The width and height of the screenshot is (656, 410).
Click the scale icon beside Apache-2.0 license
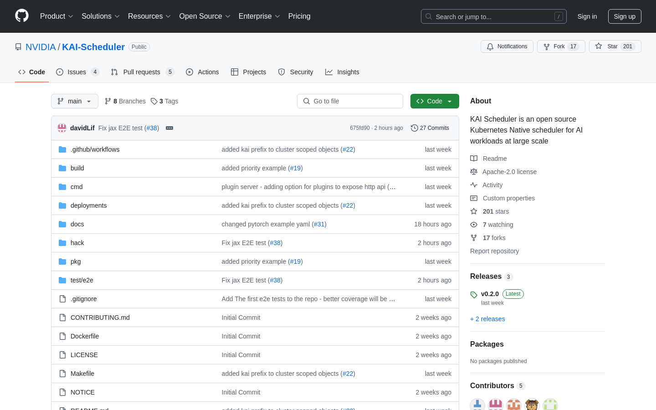coord(474,172)
